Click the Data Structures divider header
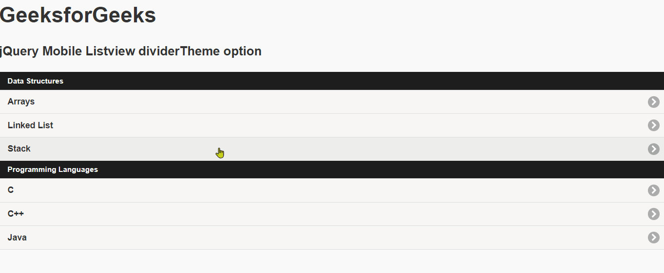The image size is (664, 273). (x=36, y=81)
